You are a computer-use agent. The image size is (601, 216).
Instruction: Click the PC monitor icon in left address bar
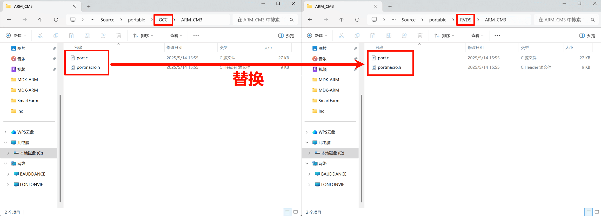point(73,20)
